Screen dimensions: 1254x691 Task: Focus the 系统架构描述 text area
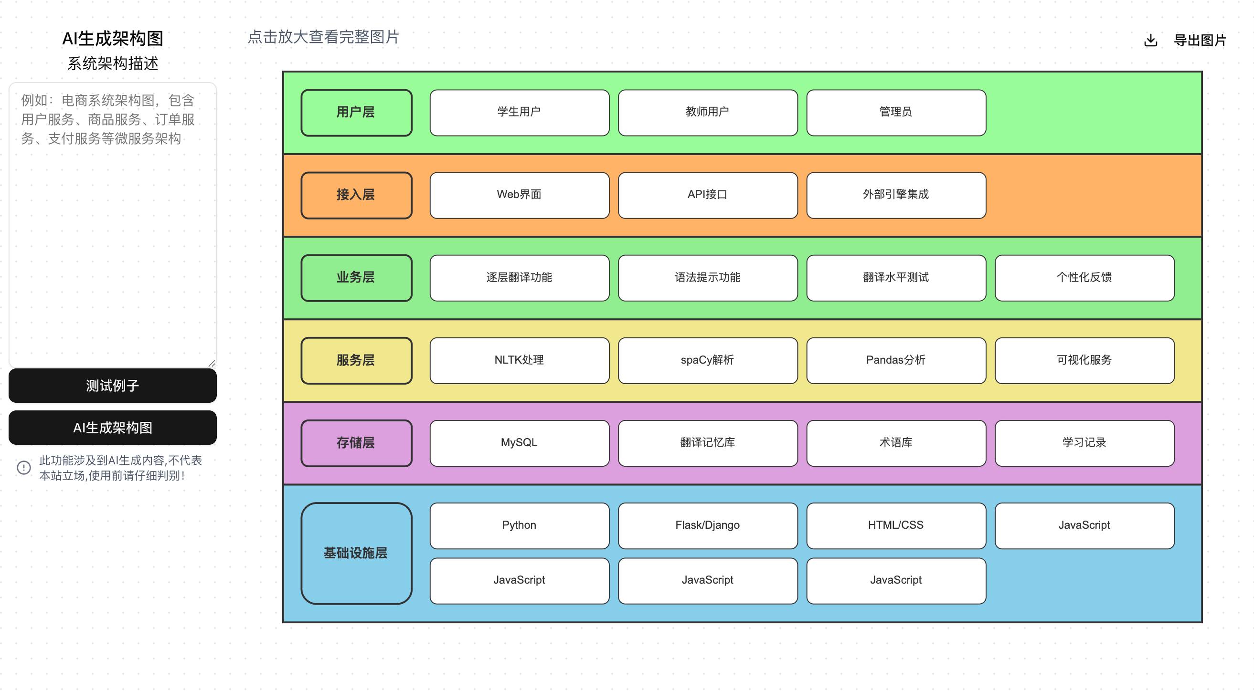(x=112, y=224)
